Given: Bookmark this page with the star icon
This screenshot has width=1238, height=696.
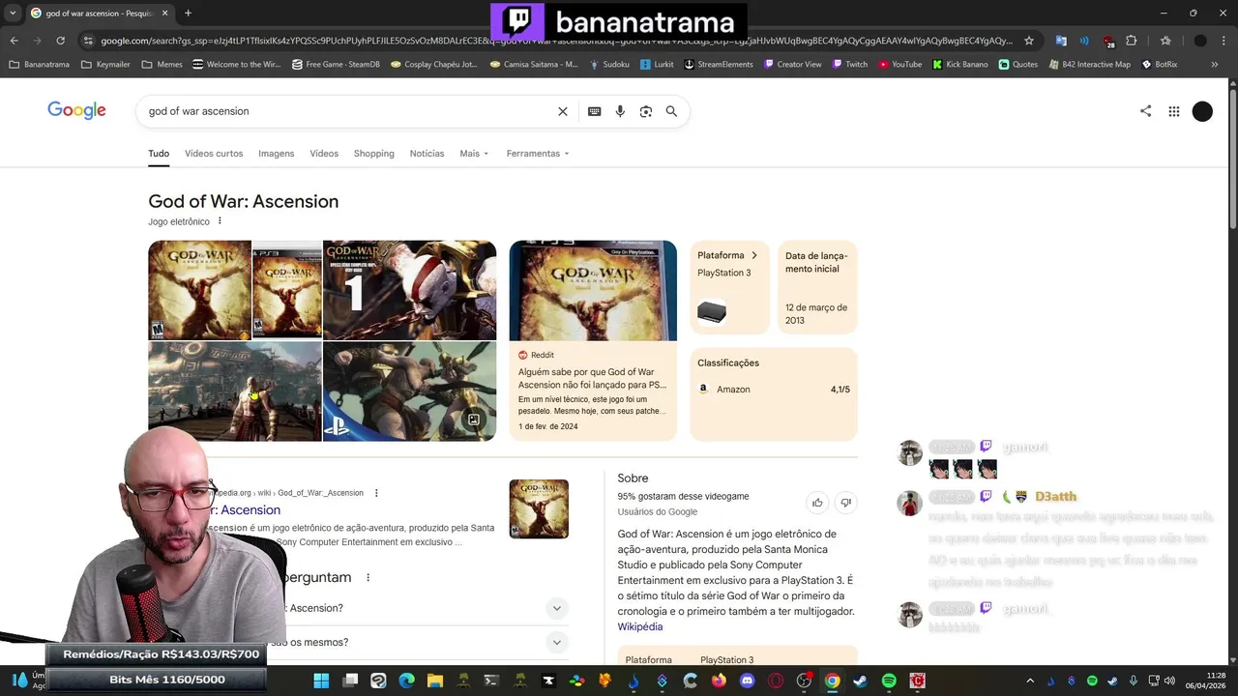Looking at the screenshot, I should [1029, 41].
